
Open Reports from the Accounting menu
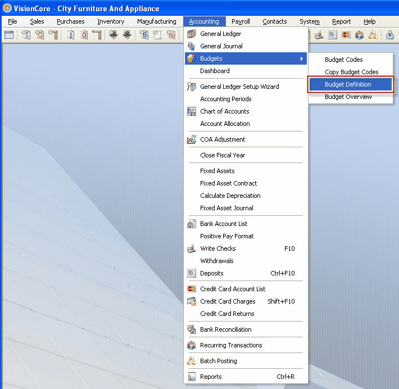(x=246, y=377)
